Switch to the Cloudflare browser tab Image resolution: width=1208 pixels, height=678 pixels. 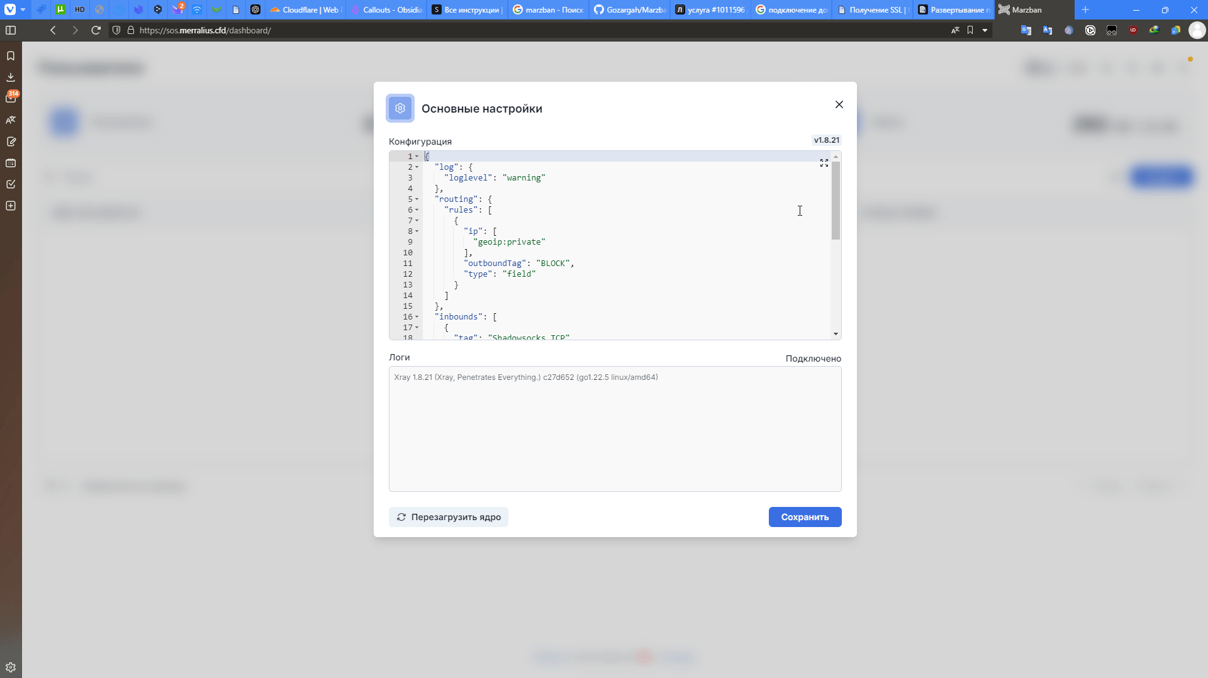point(305,10)
